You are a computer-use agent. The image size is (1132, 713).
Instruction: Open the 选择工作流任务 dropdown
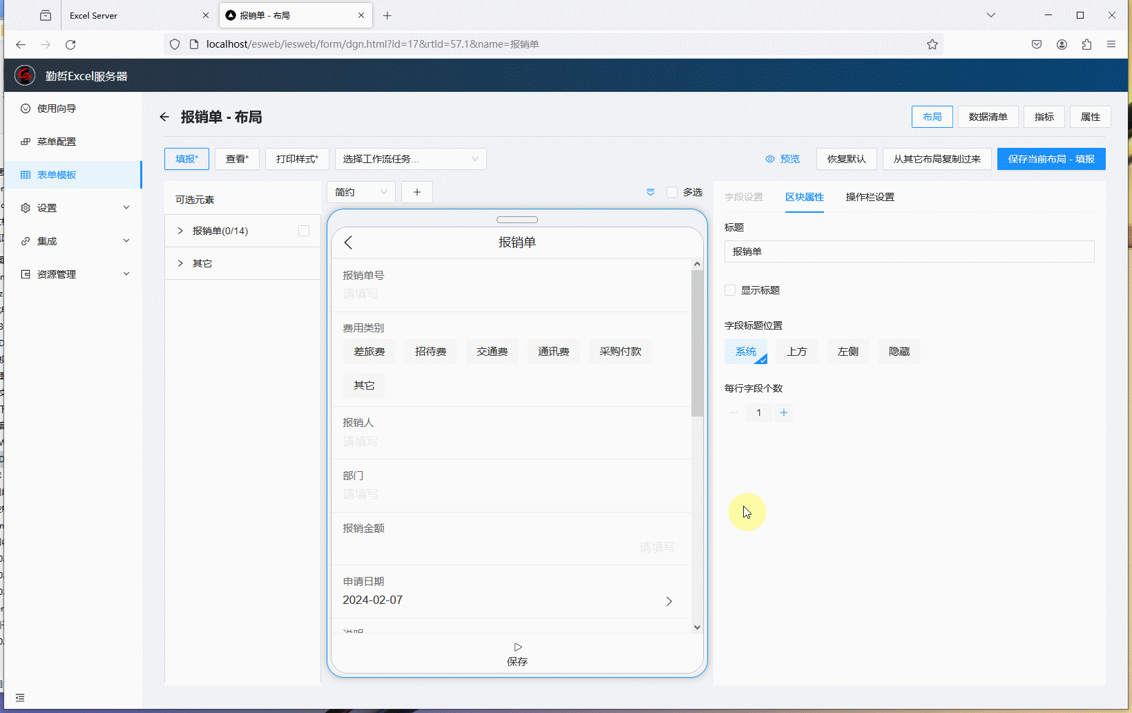(410, 159)
